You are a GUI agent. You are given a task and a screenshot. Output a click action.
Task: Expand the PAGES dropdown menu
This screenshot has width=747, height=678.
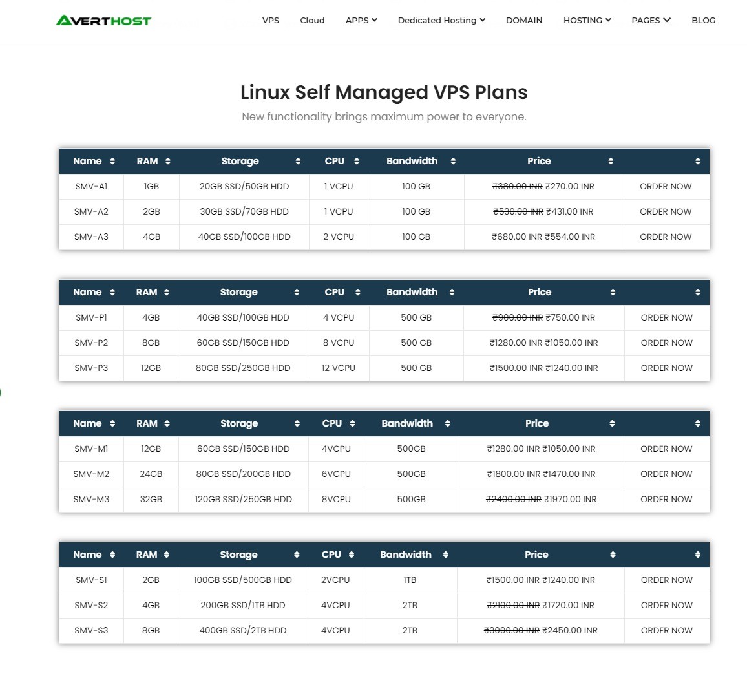pyautogui.click(x=651, y=20)
